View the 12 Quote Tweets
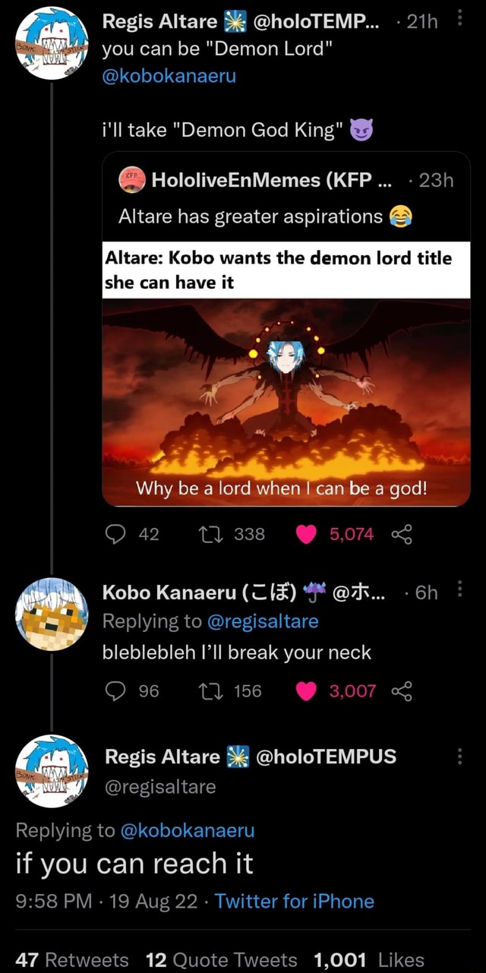Viewport: 486px width, 973px height. tap(219, 959)
